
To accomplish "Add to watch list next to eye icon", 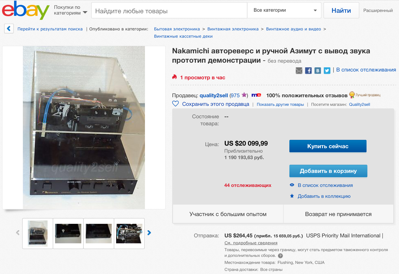I will pos(325,185).
